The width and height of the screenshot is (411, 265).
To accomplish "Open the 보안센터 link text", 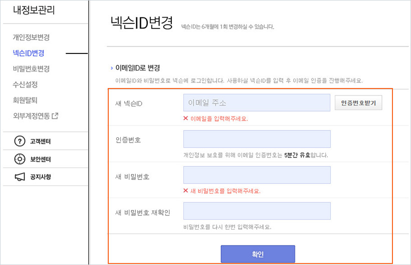I will [41, 159].
